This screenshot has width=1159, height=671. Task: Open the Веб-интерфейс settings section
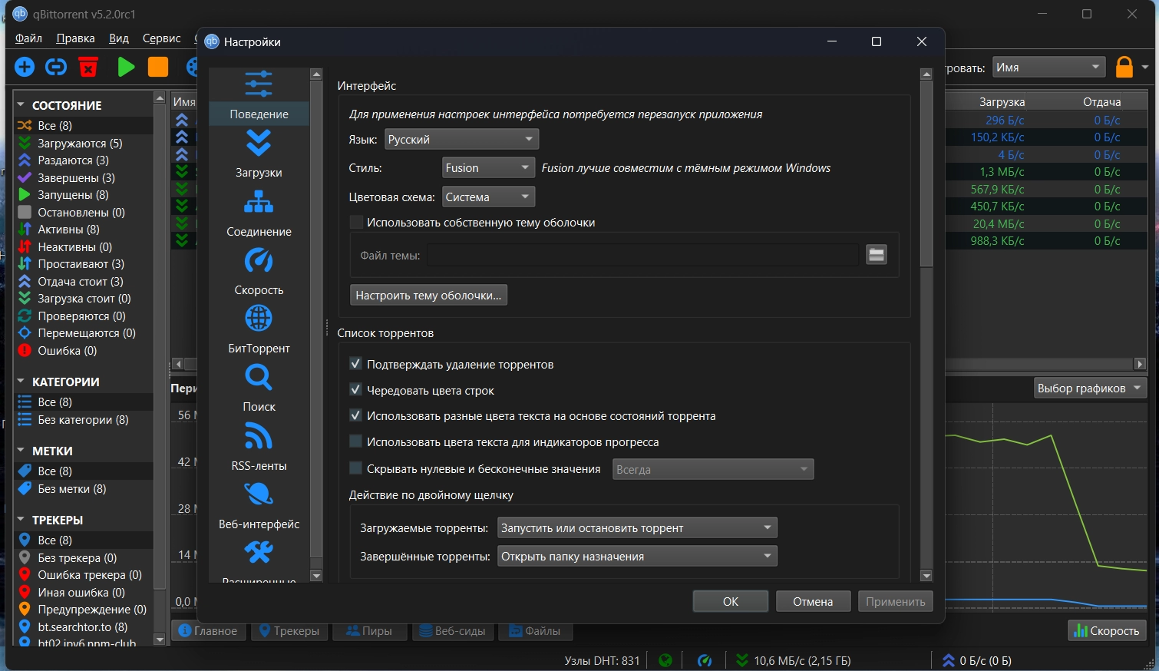(x=259, y=506)
